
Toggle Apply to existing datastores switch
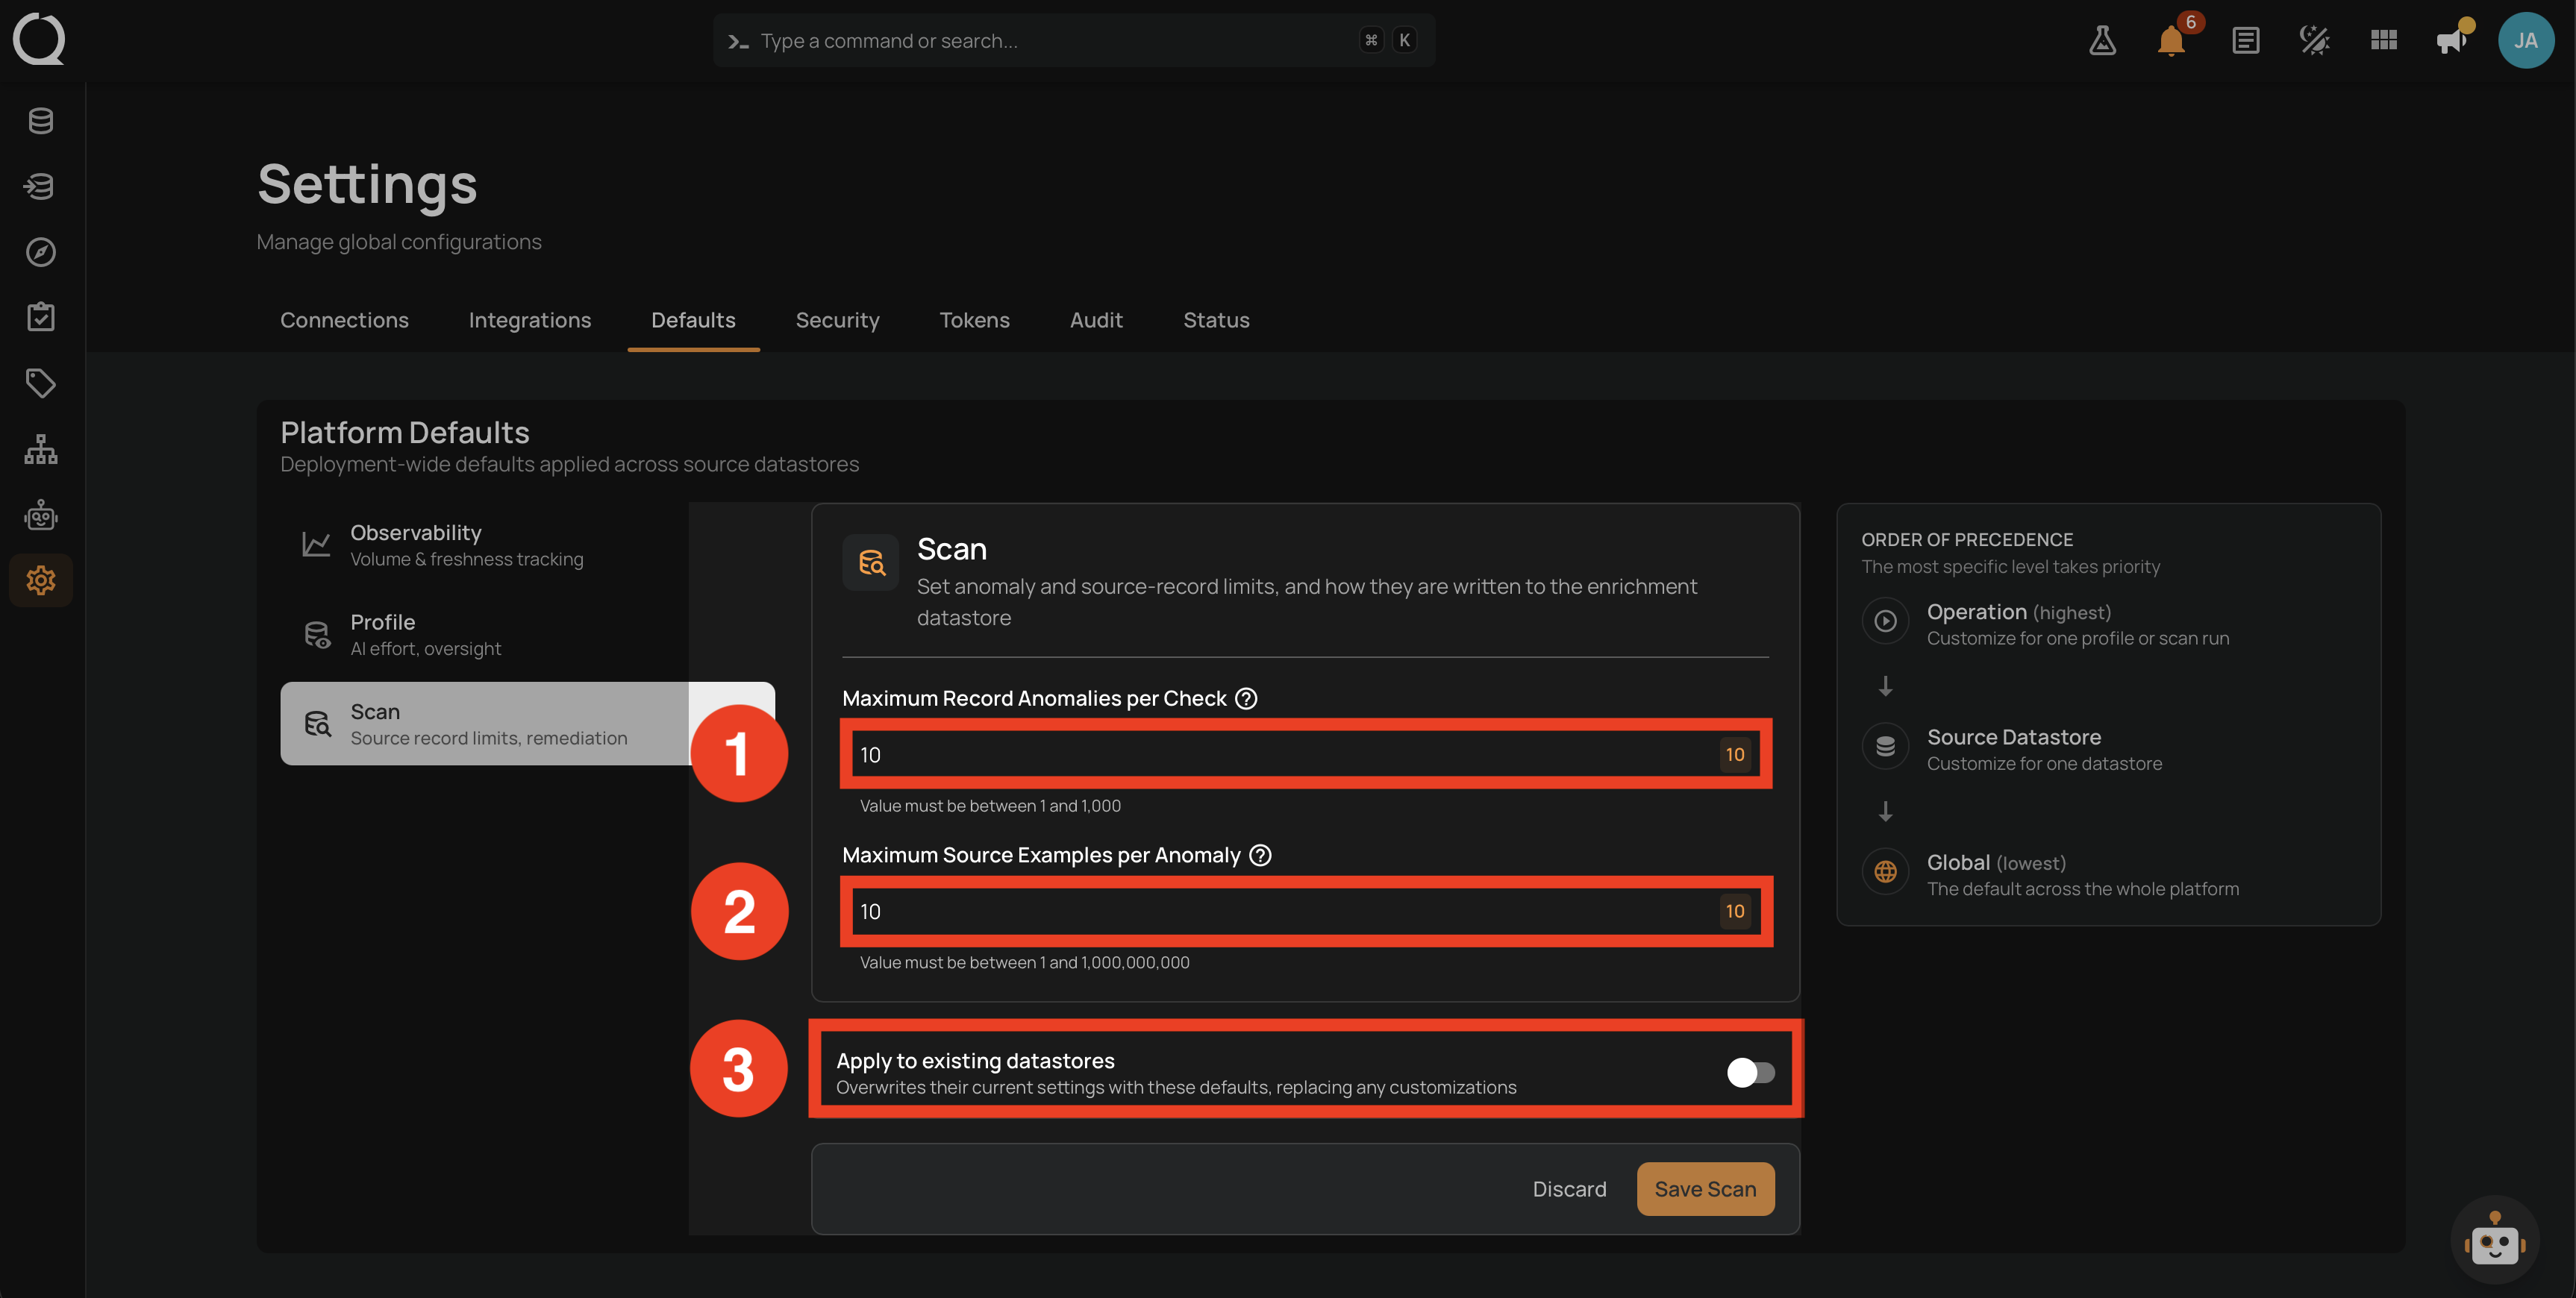coord(1751,1072)
